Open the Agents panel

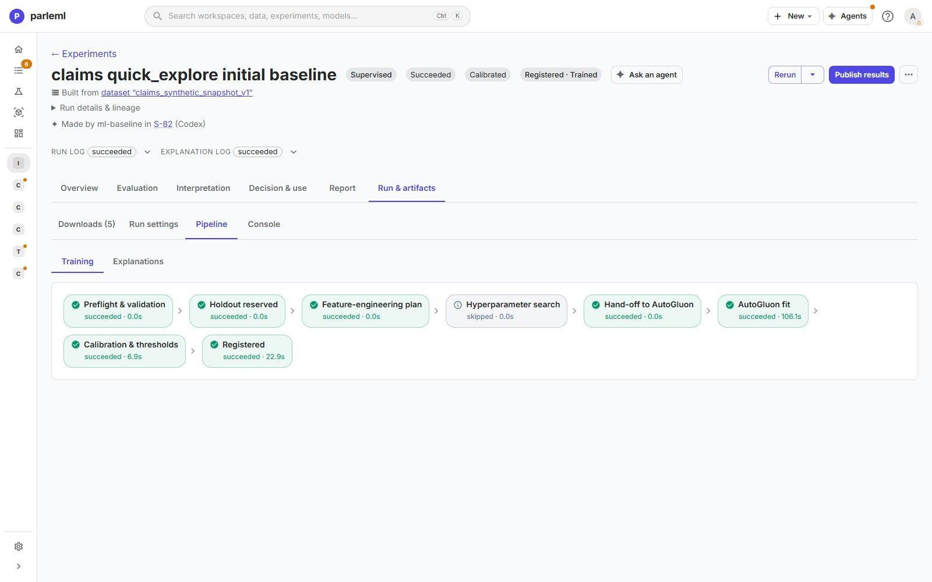848,16
